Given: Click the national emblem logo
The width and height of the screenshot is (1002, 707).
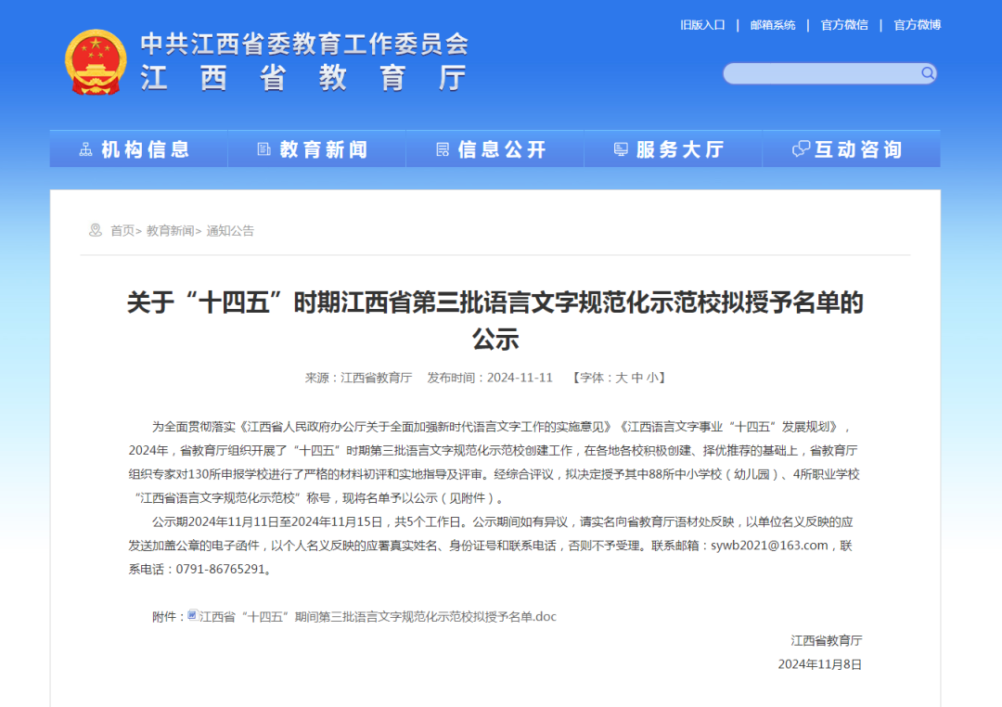Looking at the screenshot, I should [96, 63].
